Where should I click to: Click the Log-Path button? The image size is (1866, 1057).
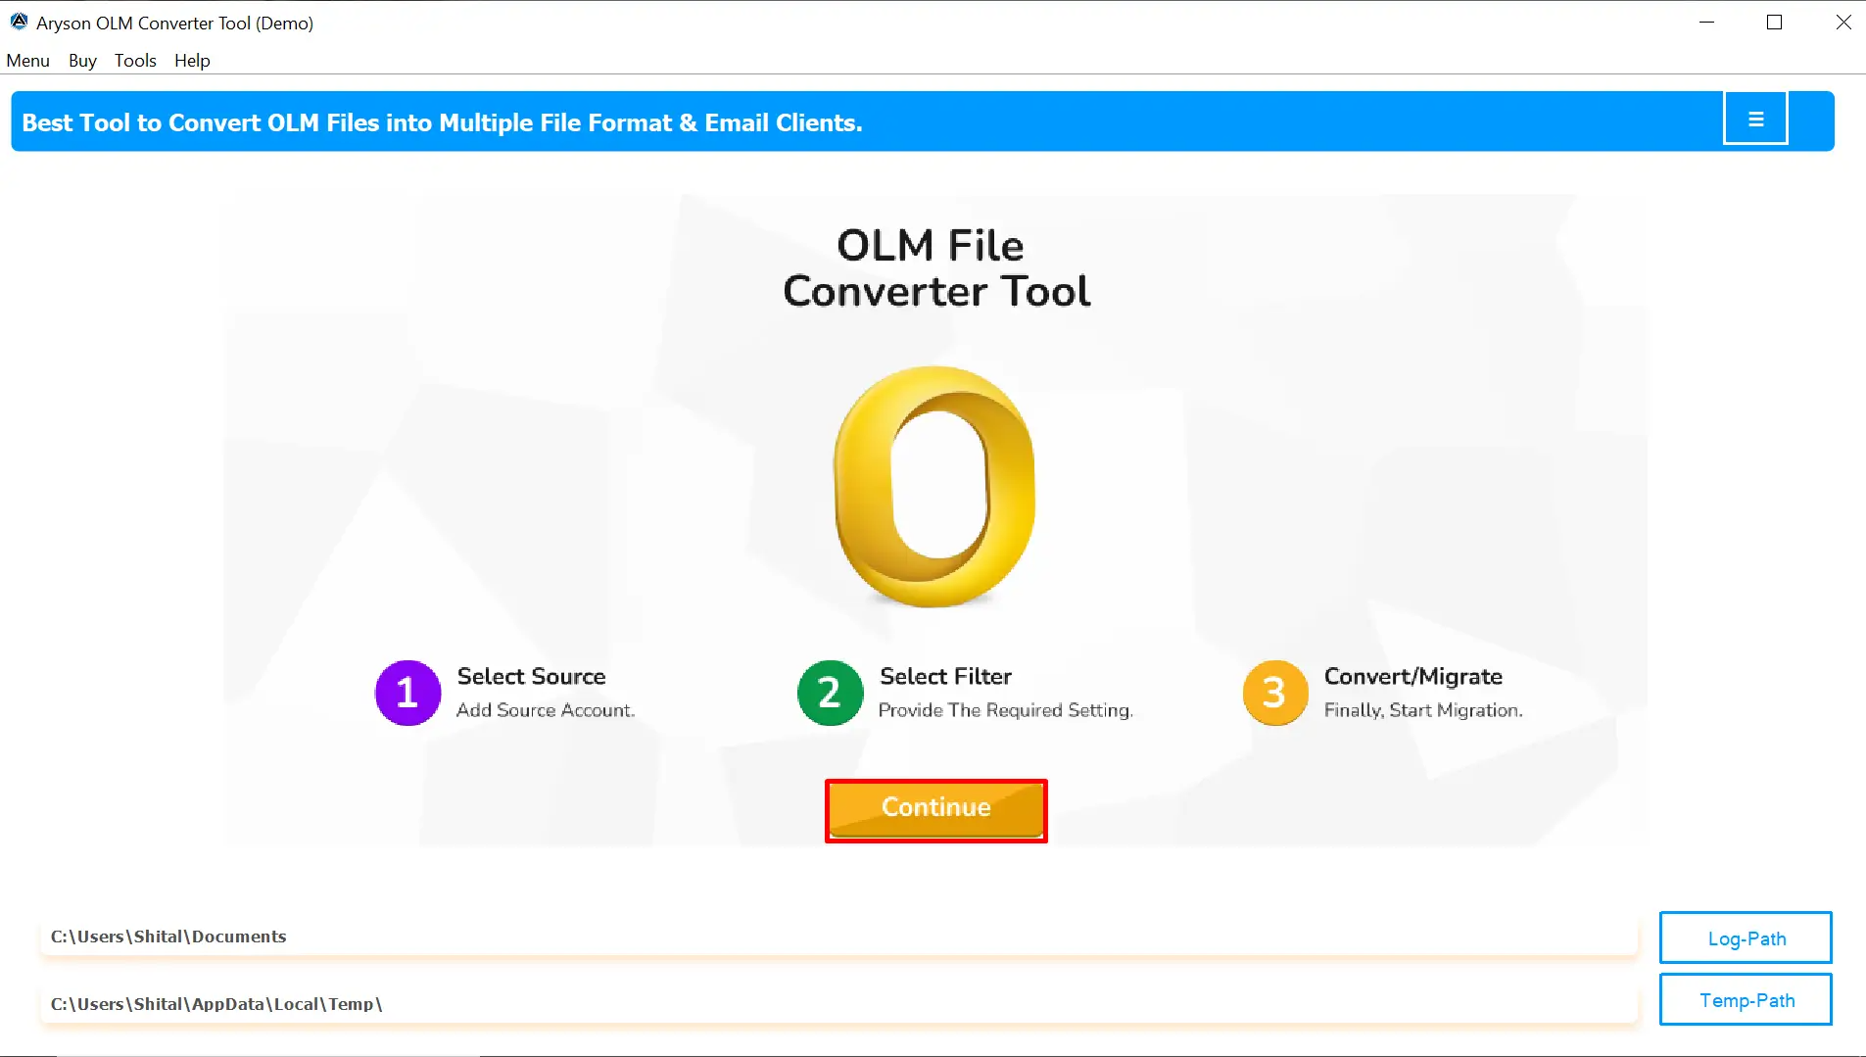tap(1746, 937)
